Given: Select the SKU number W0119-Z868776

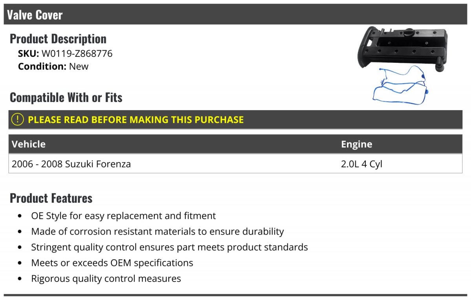Looking at the screenshot, I should [x=77, y=53].
